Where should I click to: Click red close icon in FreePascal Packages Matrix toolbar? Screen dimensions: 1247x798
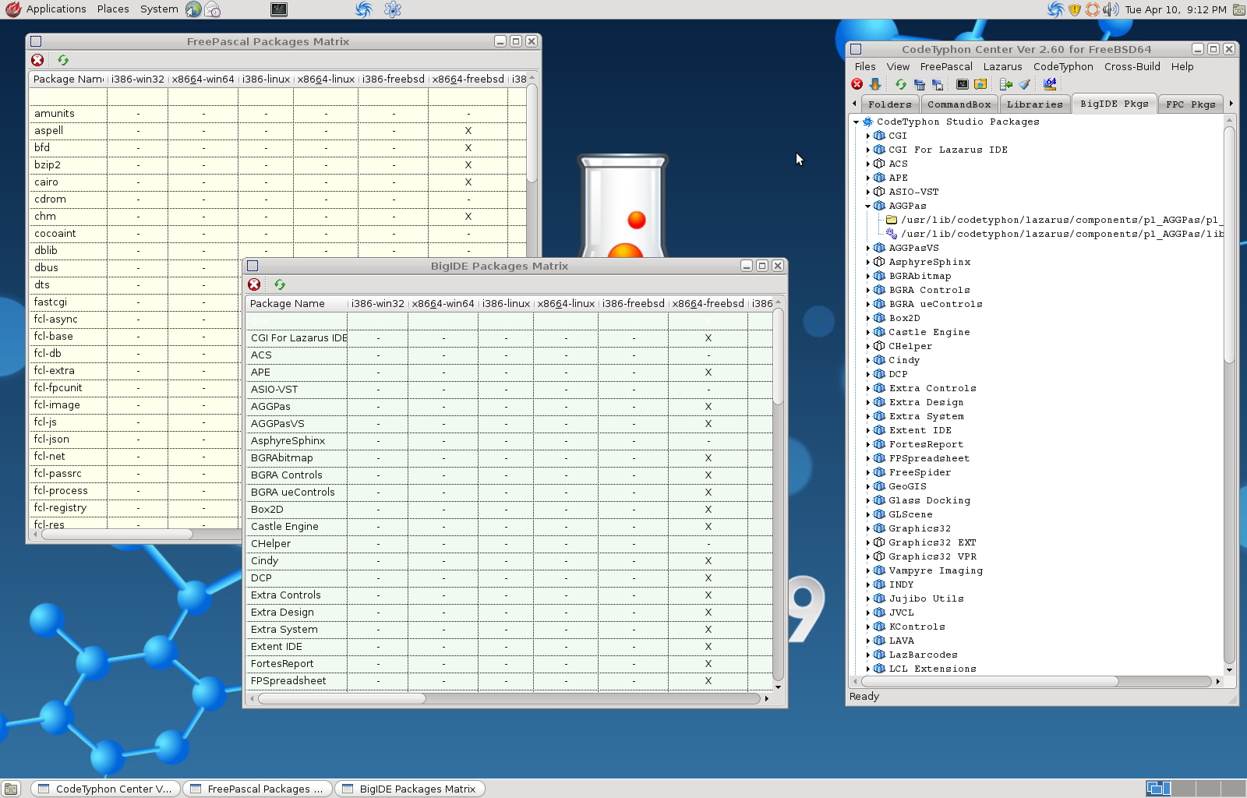tap(37, 60)
